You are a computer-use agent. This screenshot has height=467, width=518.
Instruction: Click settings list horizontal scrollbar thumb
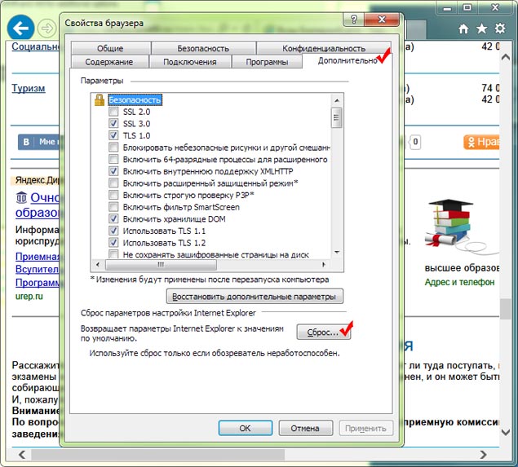click(x=161, y=265)
